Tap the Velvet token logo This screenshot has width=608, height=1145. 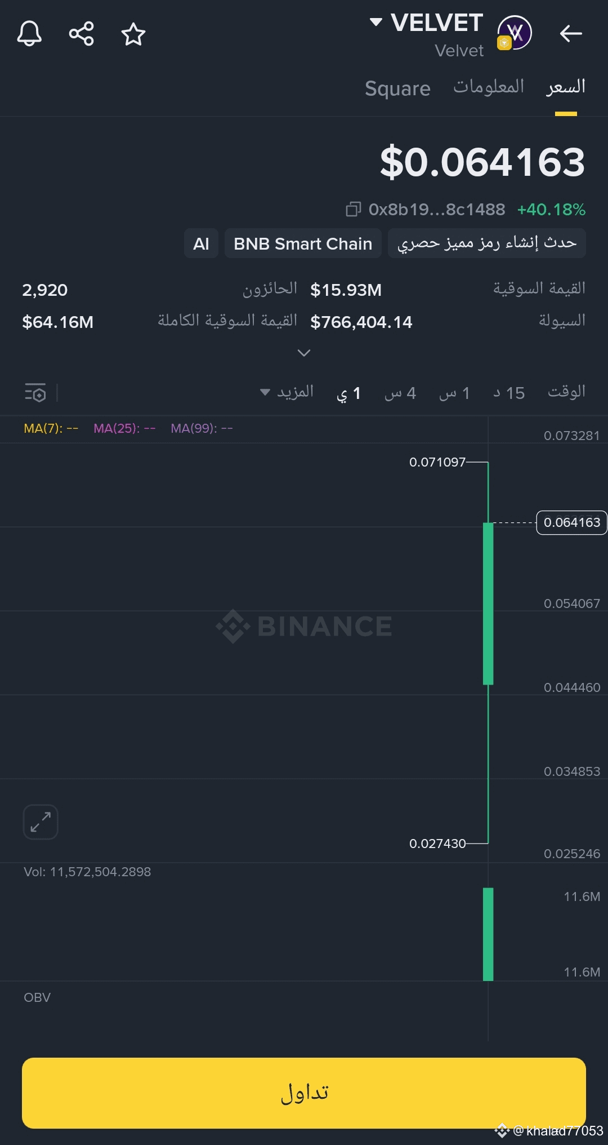pos(514,33)
